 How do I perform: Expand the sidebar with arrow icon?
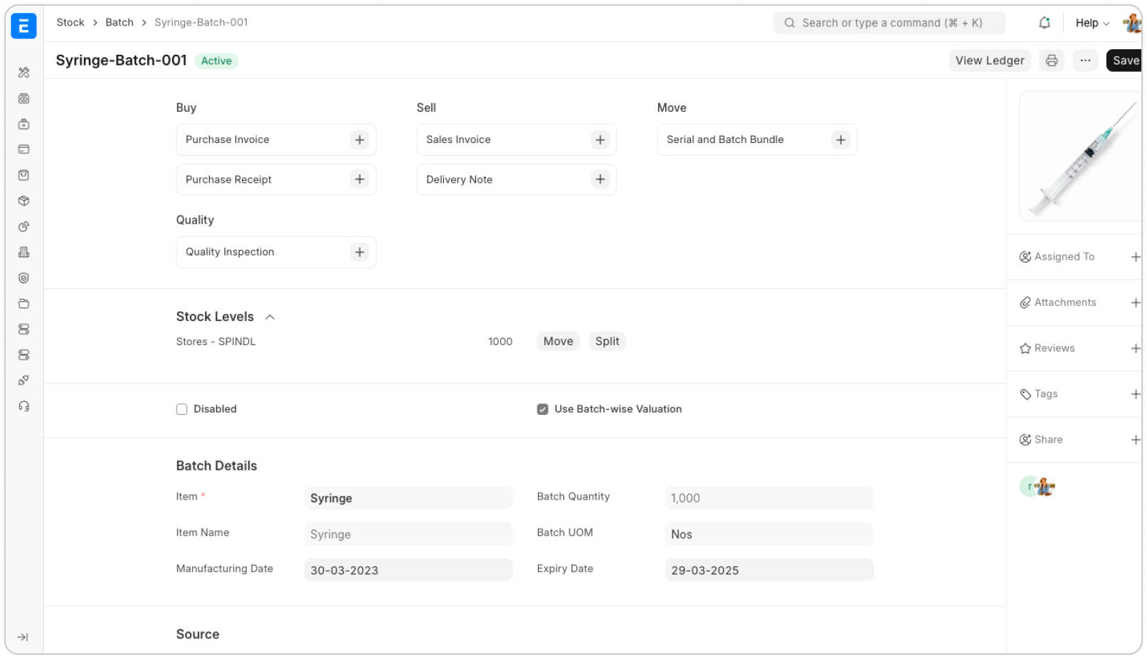tap(23, 637)
